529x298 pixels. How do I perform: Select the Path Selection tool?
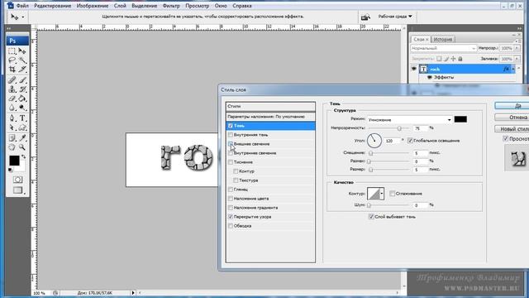(x=12, y=127)
